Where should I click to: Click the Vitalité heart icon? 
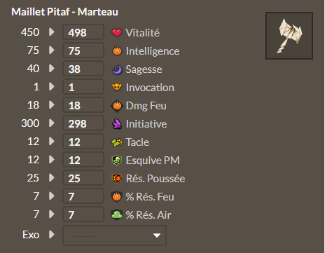pyautogui.click(x=117, y=33)
